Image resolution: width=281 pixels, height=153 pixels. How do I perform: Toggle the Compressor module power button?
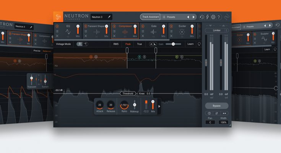[114, 26]
